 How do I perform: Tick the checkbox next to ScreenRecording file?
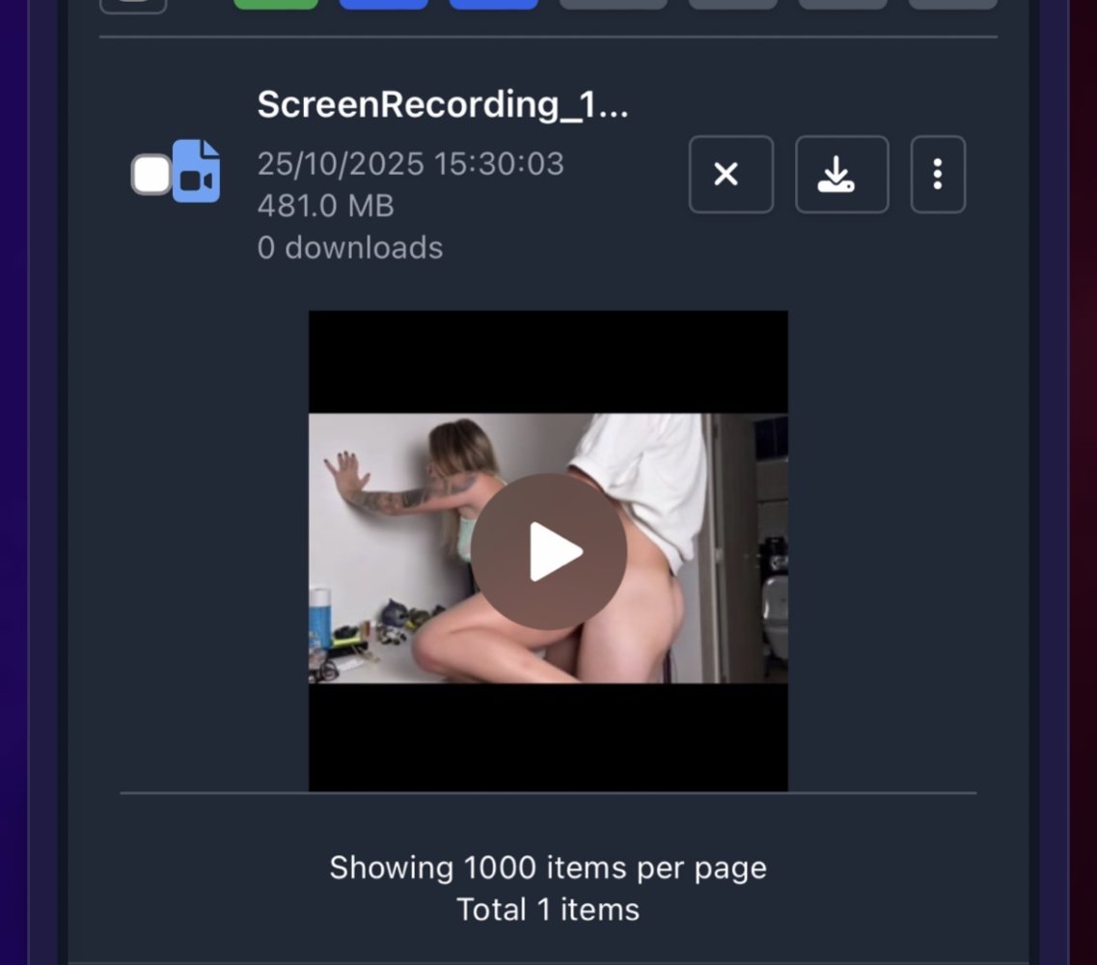coord(151,175)
